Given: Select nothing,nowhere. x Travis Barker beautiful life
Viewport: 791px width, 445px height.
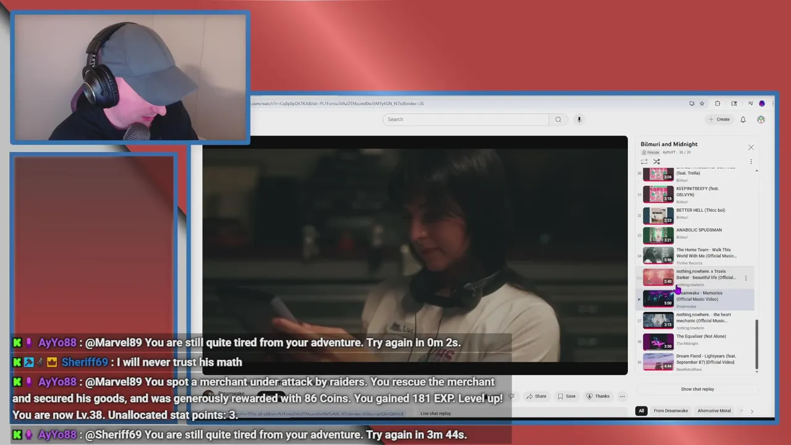Looking at the screenshot, I should [696, 278].
